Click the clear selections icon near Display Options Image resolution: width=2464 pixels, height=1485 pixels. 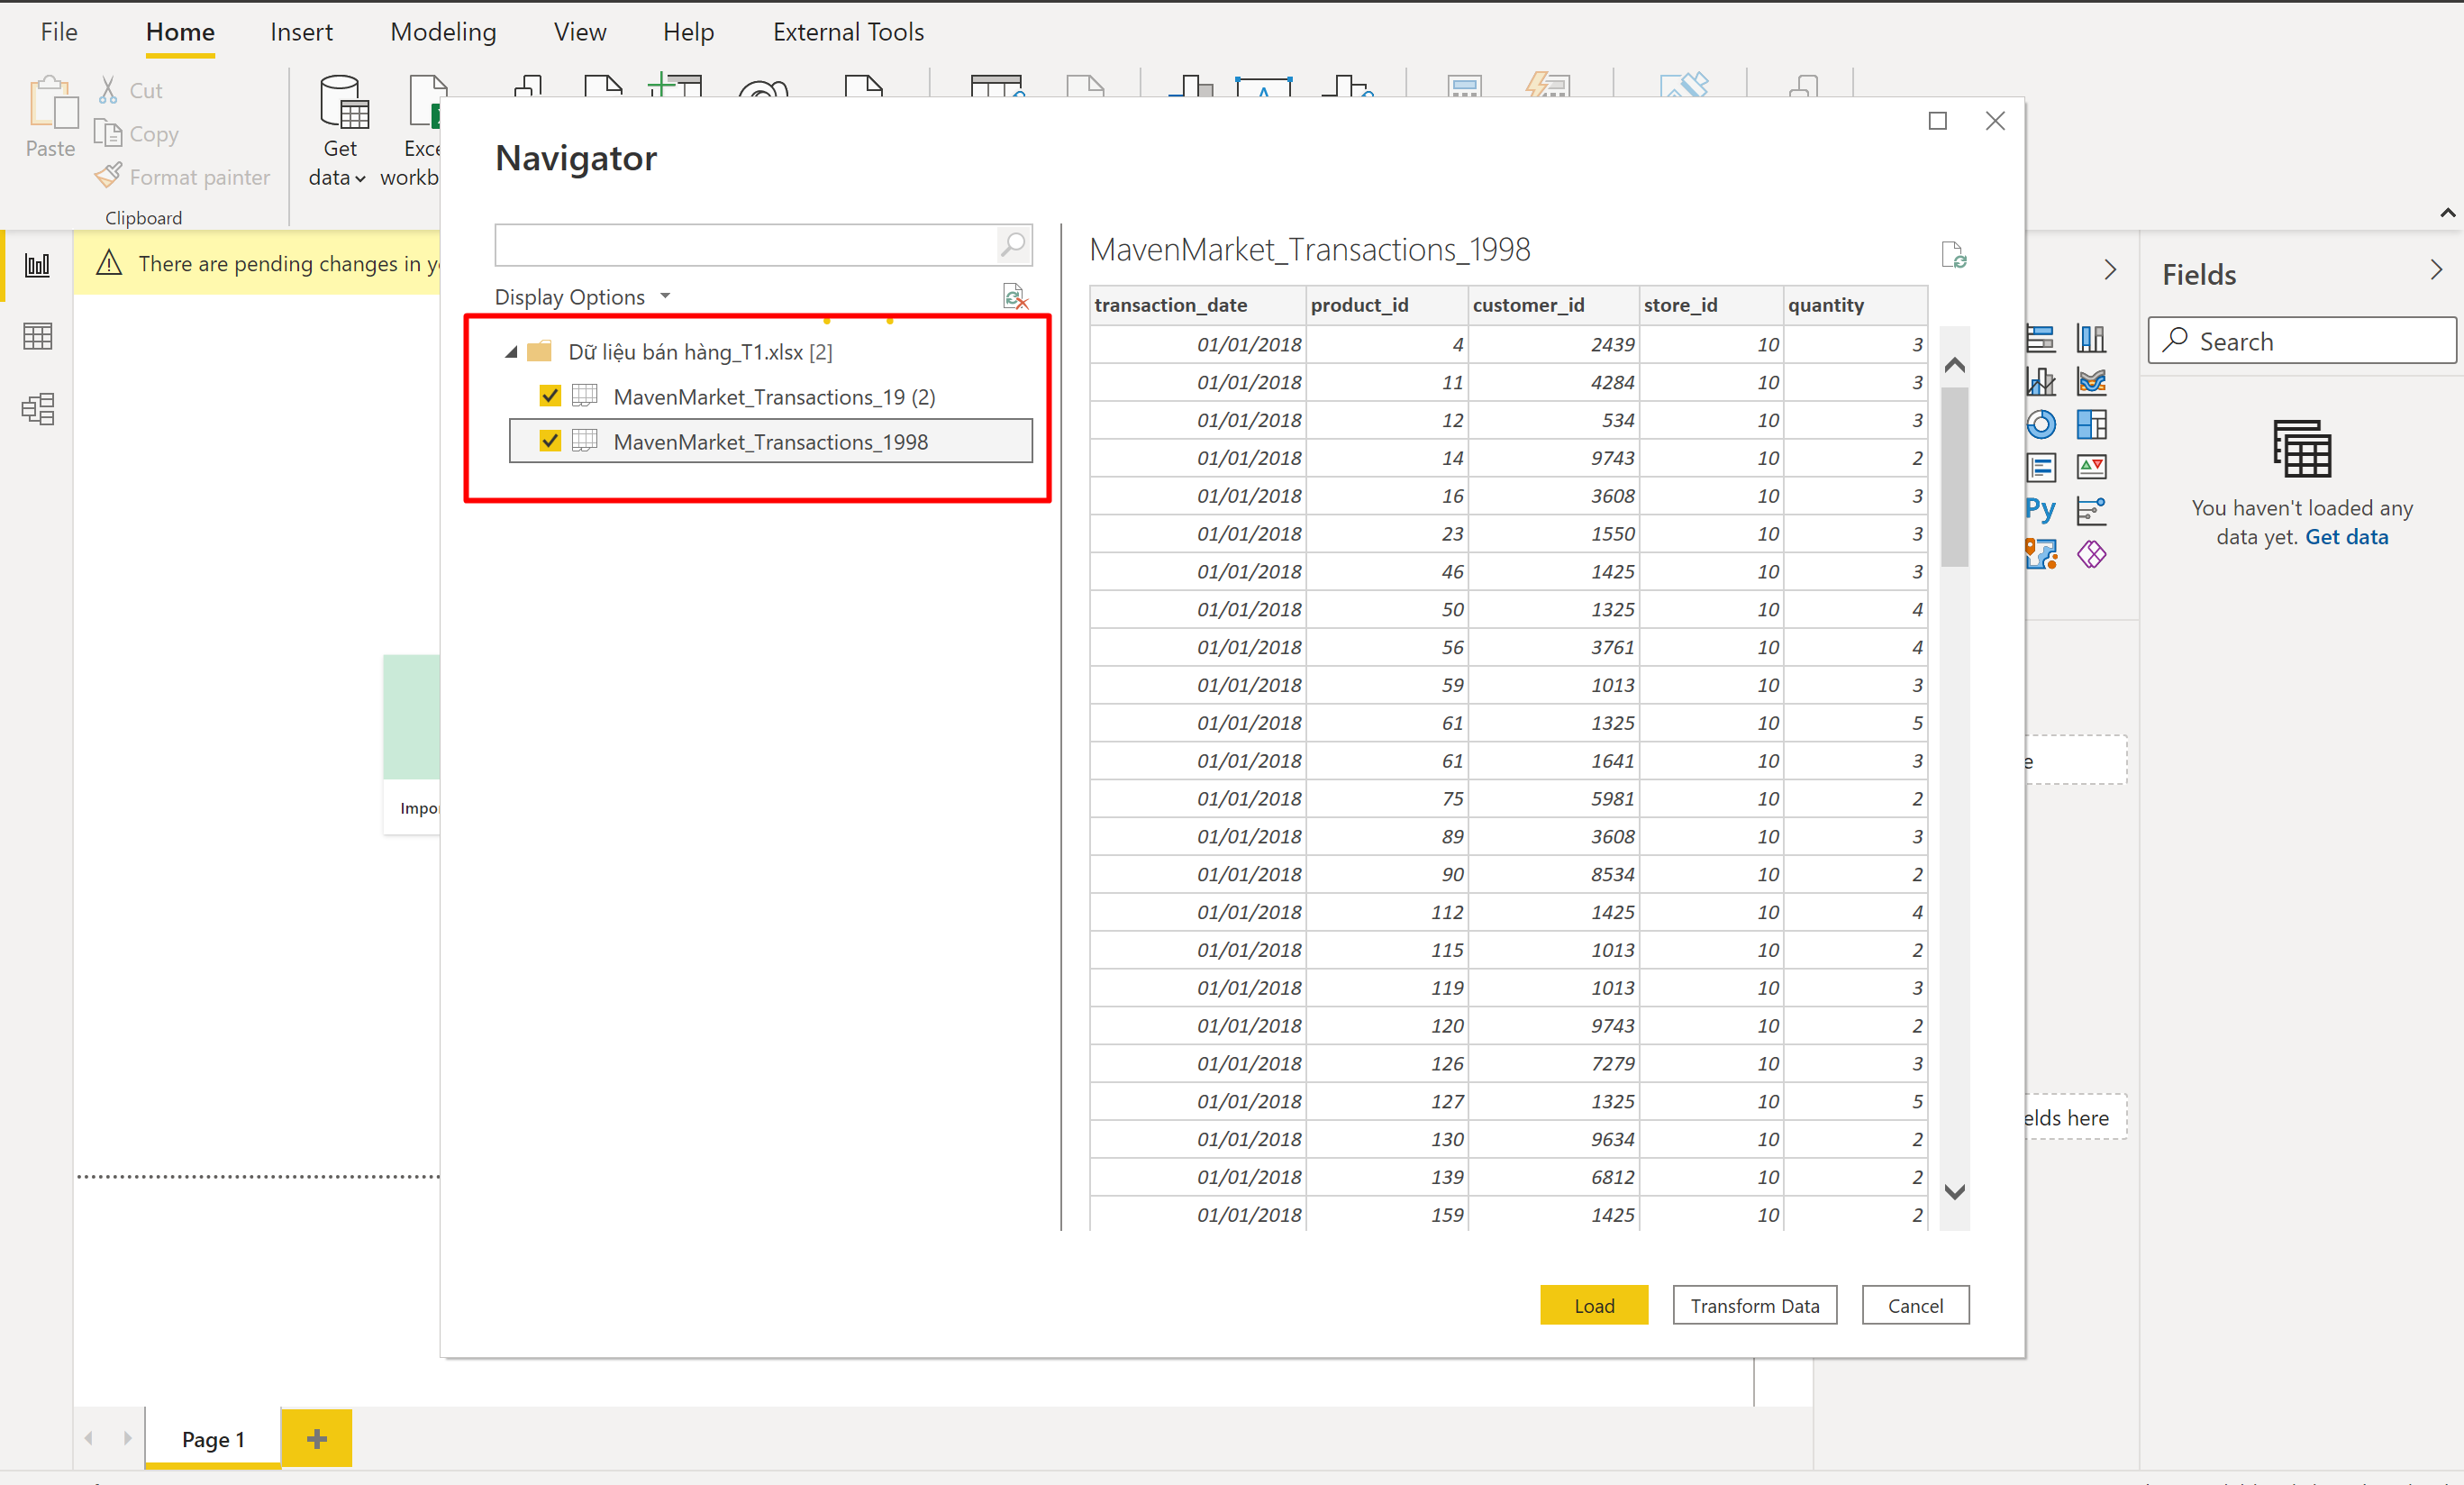point(1014,296)
